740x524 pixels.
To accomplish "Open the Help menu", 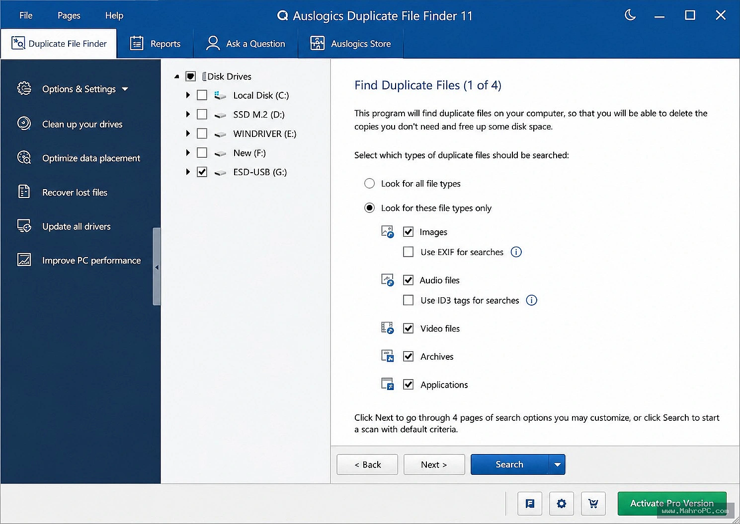I will 114,15.
